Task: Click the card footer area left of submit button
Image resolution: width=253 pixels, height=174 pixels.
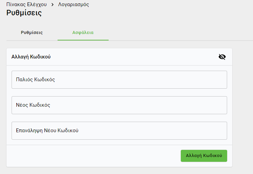Action: [92, 156]
